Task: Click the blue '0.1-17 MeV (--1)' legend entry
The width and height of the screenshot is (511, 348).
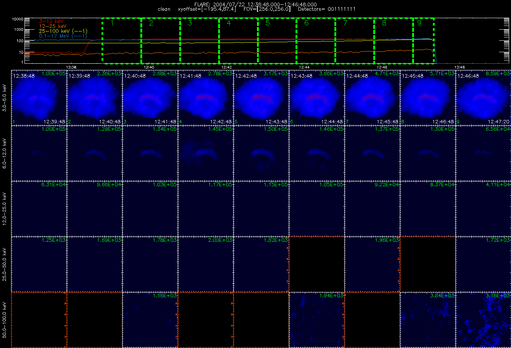Action: coord(63,36)
